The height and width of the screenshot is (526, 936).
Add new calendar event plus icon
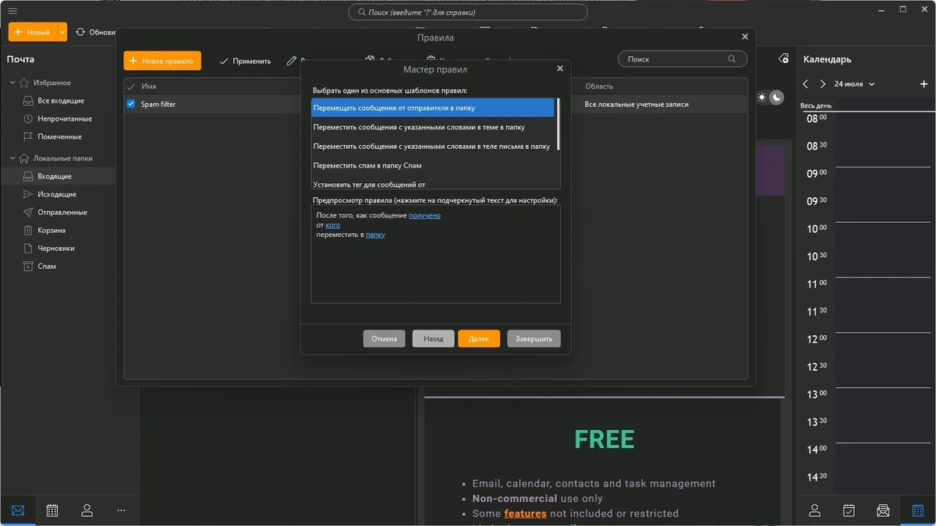coord(924,84)
